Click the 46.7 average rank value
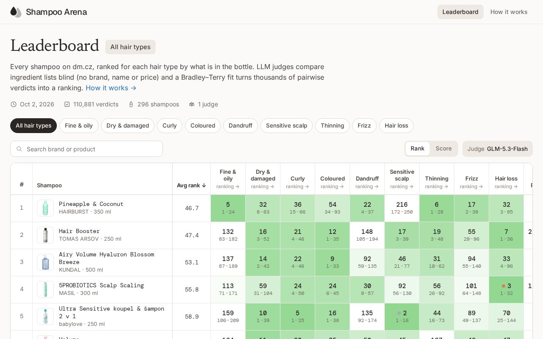This screenshot has height=339, width=543. [x=192, y=208]
